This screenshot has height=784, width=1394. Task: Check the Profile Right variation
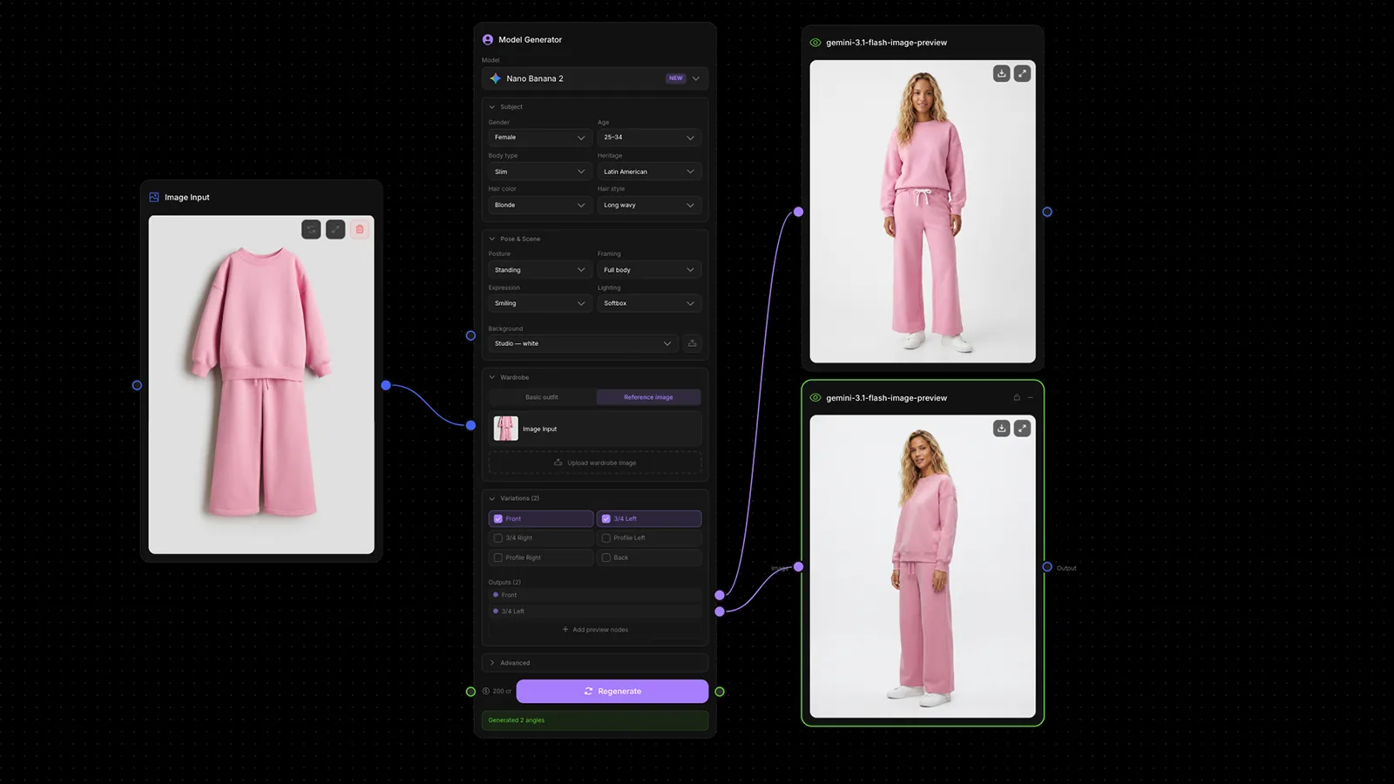click(498, 558)
